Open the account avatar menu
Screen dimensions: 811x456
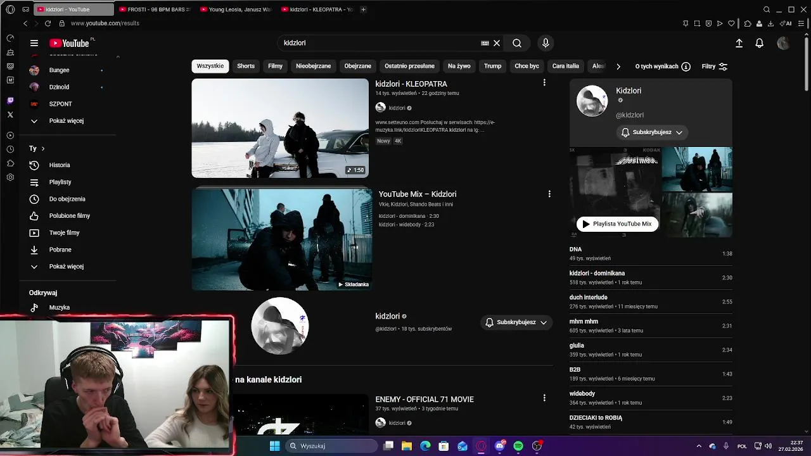click(x=783, y=43)
